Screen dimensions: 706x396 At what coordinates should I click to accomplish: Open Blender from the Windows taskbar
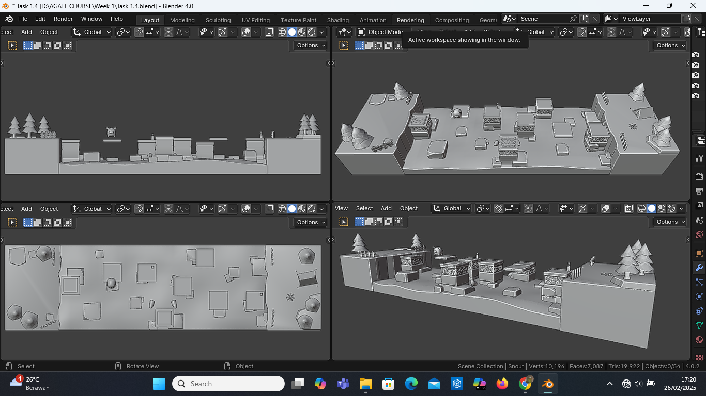click(x=547, y=384)
